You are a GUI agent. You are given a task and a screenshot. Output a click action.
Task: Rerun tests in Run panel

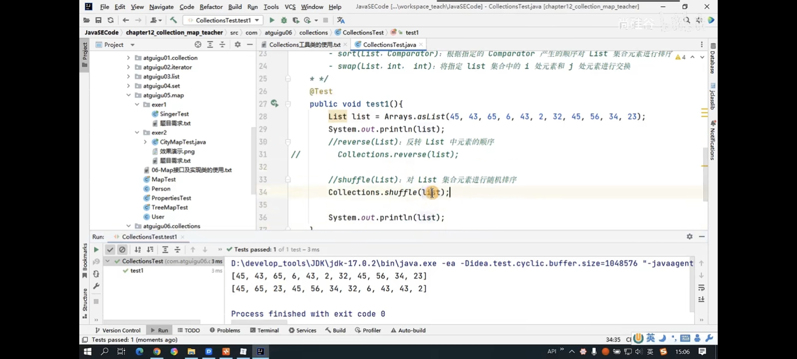96,250
